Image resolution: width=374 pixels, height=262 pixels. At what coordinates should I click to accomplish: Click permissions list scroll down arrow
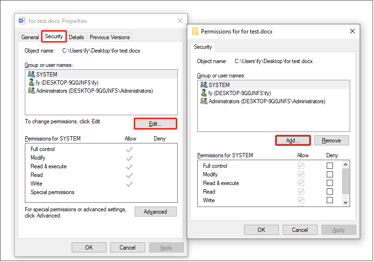(x=345, y=203)
